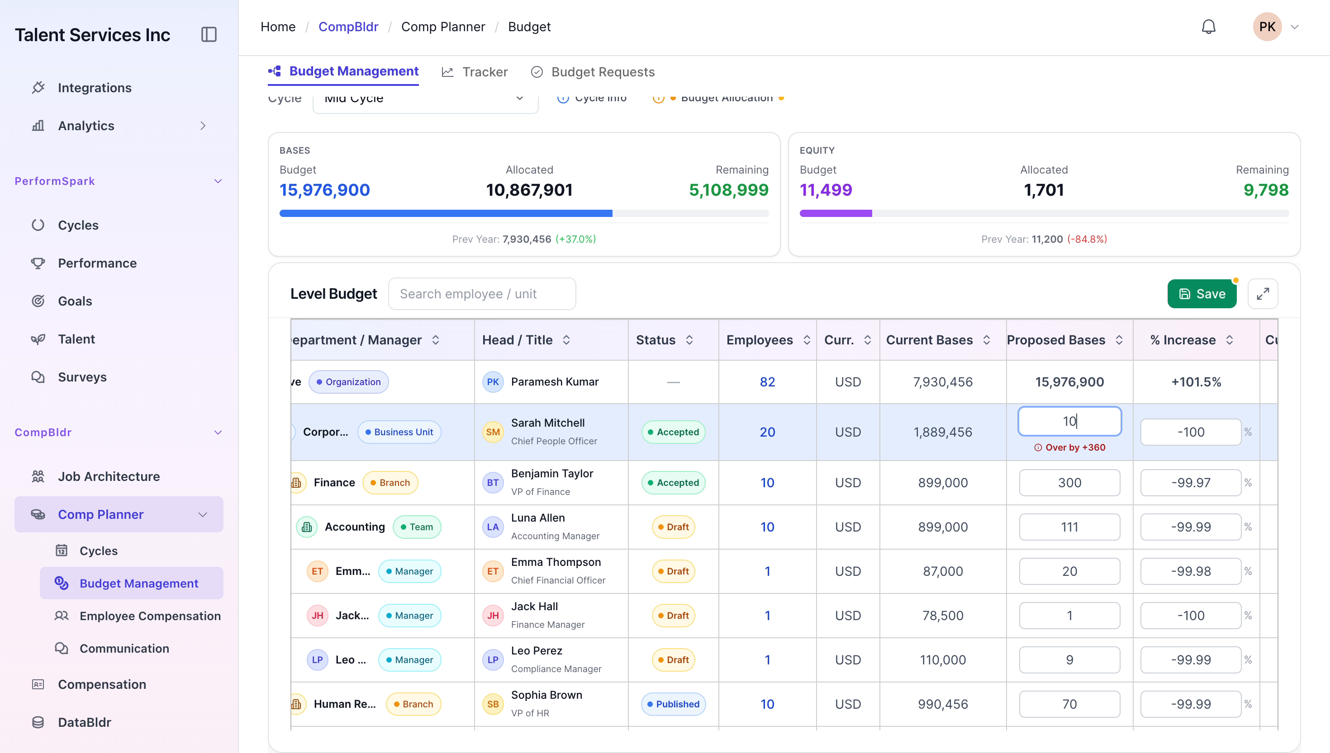Viewport: 1330px width, 753px height.
Task: Sort by Employees column
Action: 807,340
